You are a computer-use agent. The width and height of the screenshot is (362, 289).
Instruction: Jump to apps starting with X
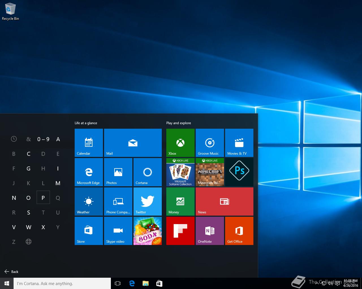pyautogui.click(x=43, y=227)
